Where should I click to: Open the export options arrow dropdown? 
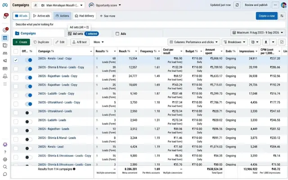273,42
